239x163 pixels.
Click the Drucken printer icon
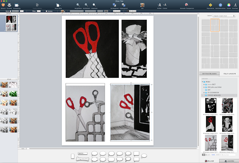pos(9,5)
